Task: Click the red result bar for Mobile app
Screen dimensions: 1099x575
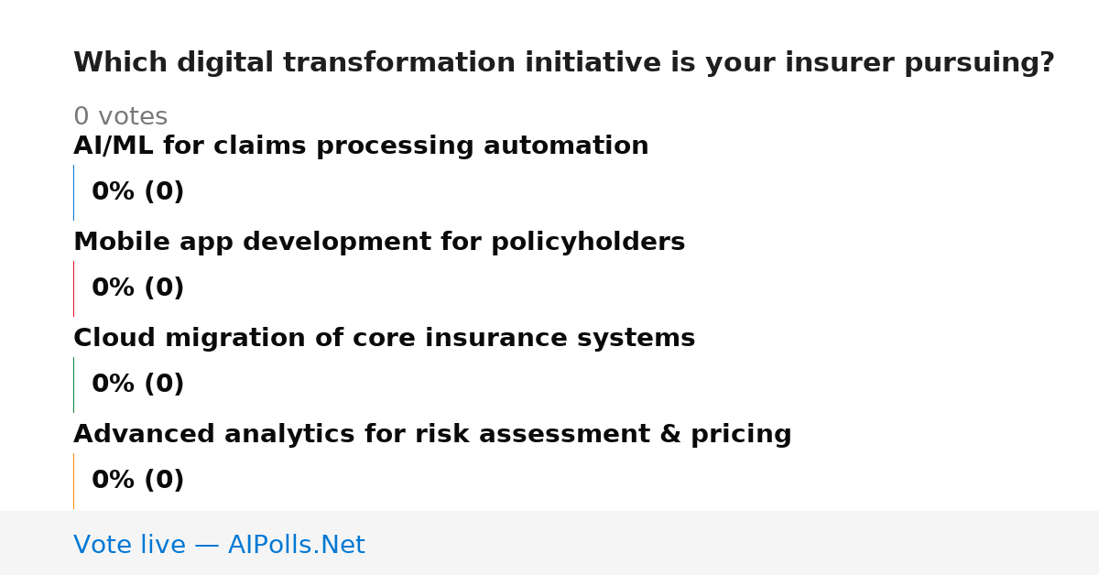Action: tap(73, 288)
